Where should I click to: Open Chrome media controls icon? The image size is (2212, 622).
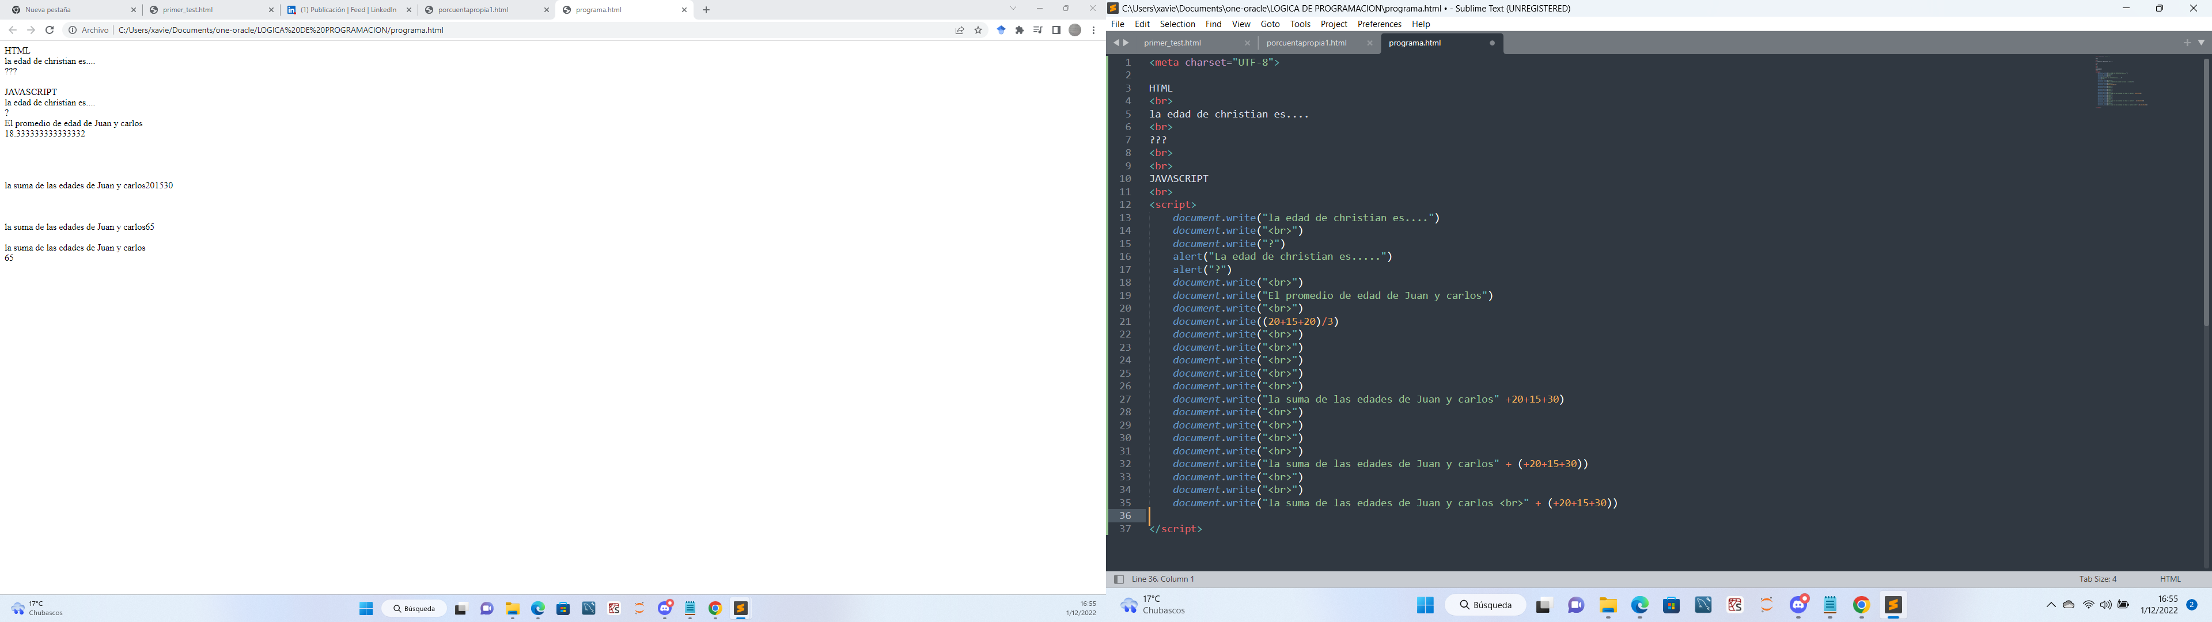click(1038, 30)
